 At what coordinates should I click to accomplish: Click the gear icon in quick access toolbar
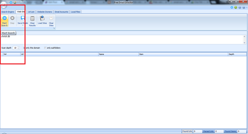(11, 2)
